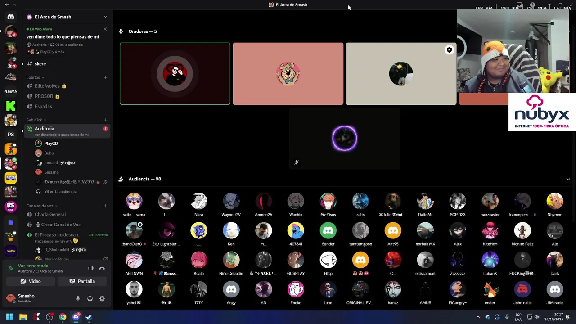Click audience member ender avatar
576x324 pixels.
[490, 289]
